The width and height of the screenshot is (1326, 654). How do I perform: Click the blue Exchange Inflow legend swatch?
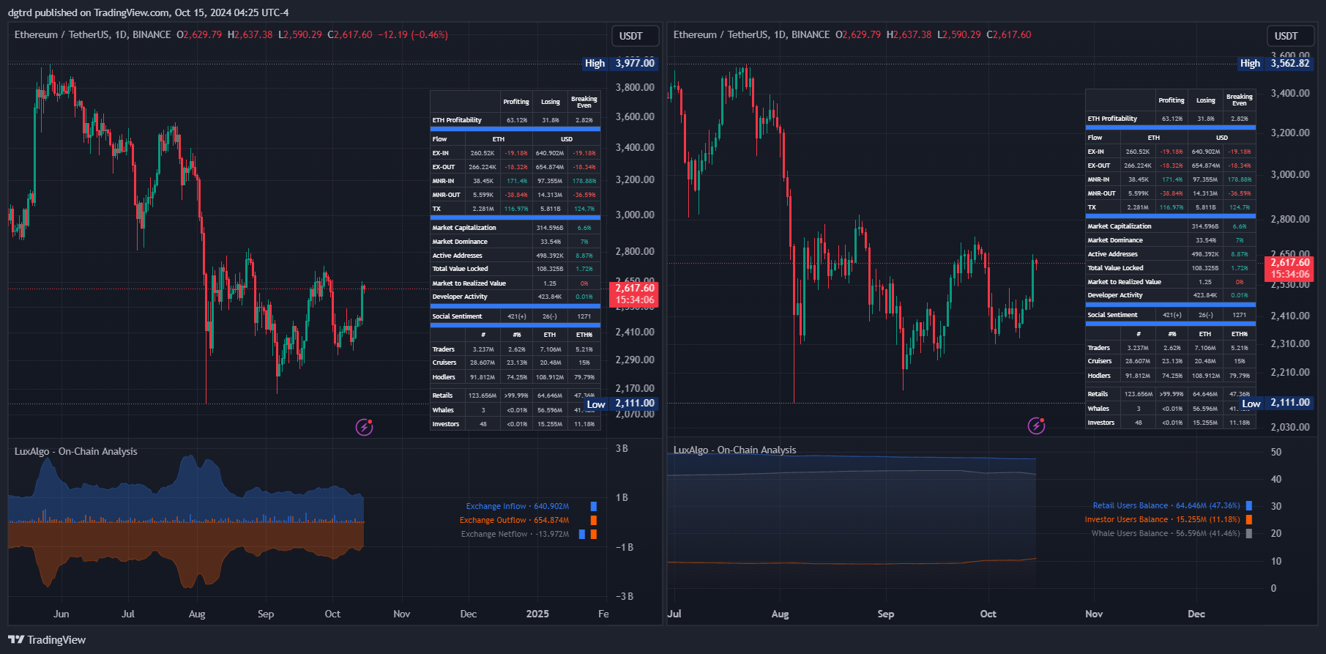click(594, 506)
